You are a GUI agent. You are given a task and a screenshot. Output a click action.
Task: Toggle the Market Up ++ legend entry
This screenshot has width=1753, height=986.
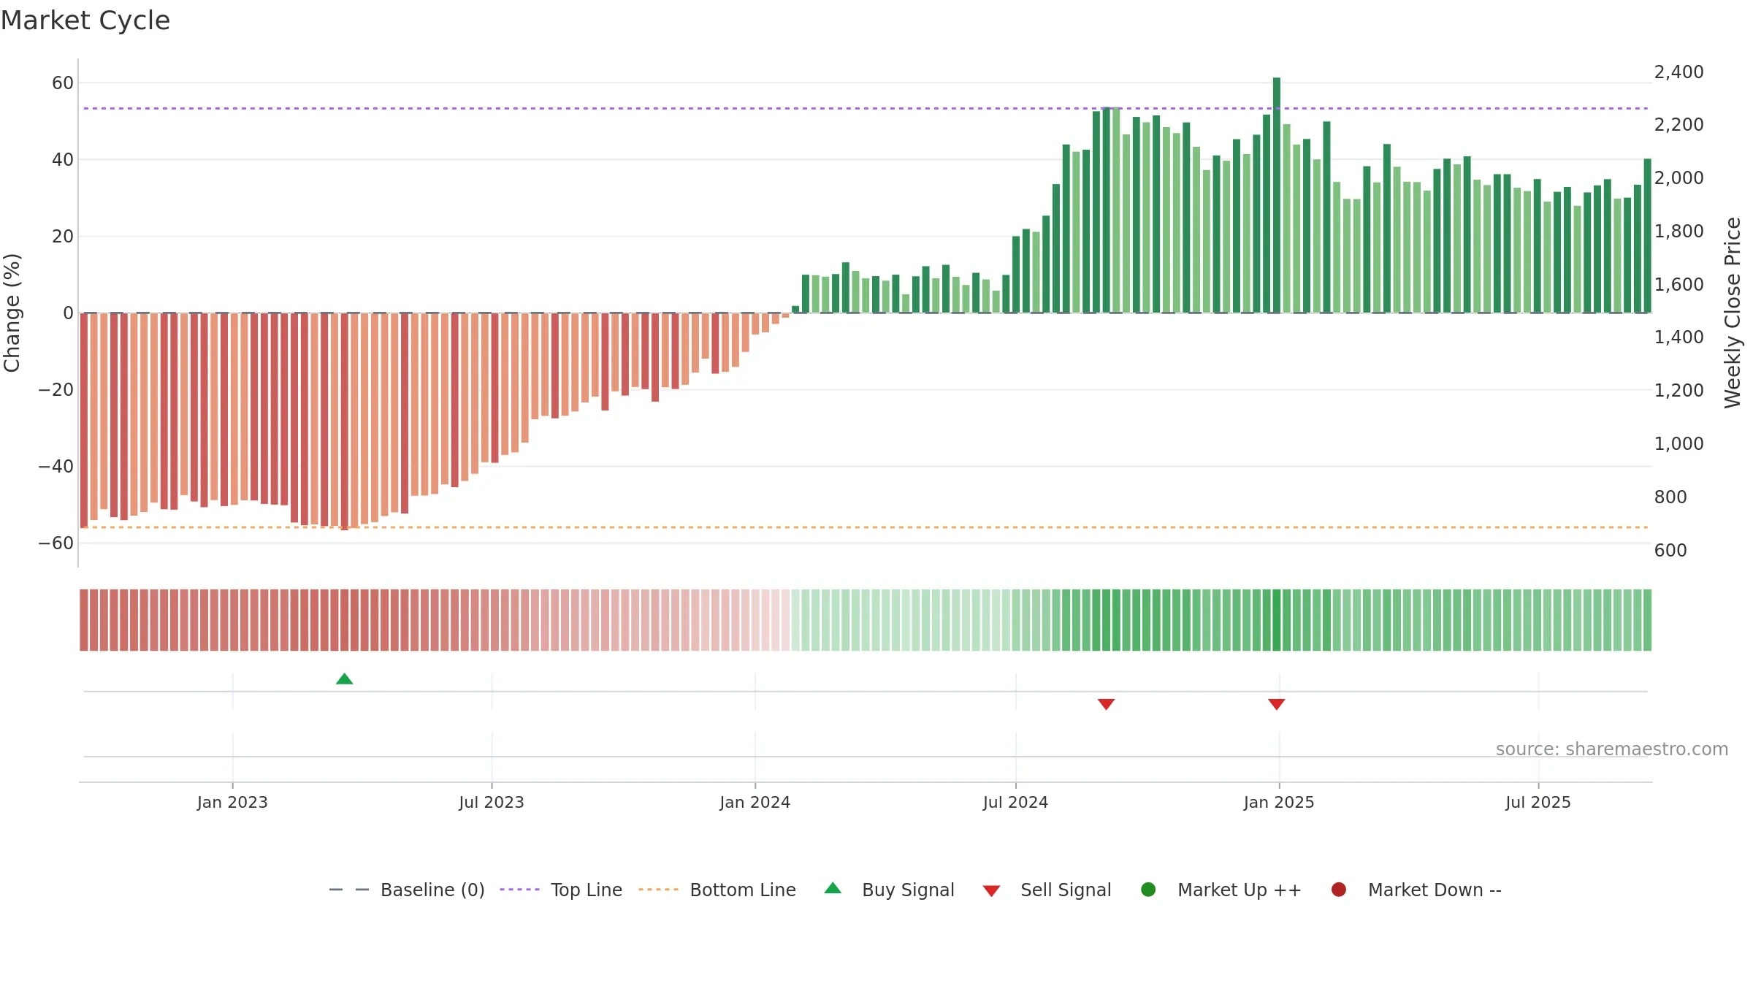tap(1221, 890)
